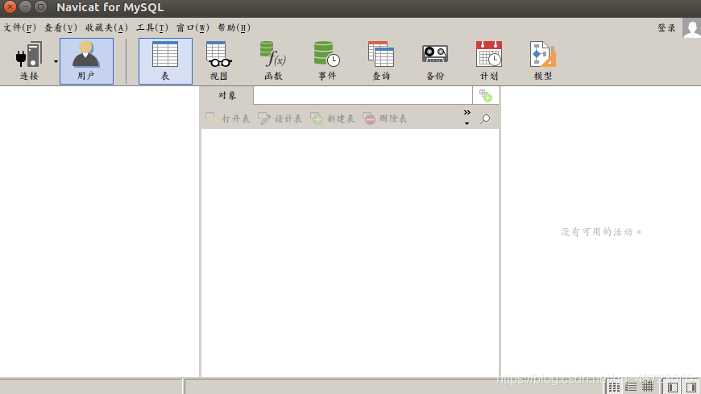Open the 视图 (View) objects icon
701x394 pixels.
click(x=219, y=60)
